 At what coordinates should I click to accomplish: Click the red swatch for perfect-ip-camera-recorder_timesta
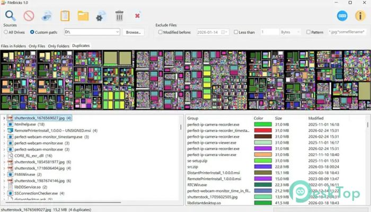click(263, 130)
